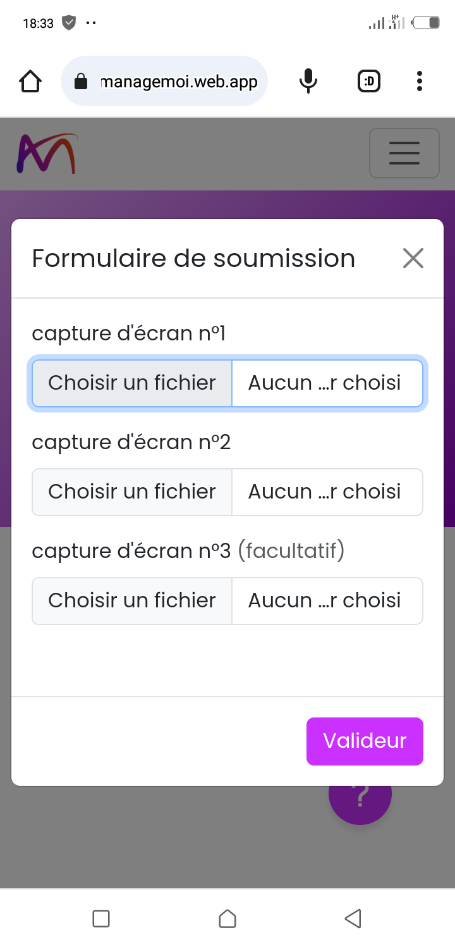Choose a file for capture d'écran n°3
This screenshot has height=949, width=455.
pos(132,601)
